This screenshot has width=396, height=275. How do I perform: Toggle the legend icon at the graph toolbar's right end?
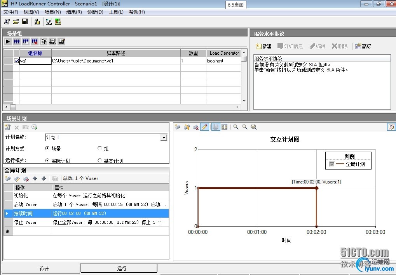(x=391, y=127)
